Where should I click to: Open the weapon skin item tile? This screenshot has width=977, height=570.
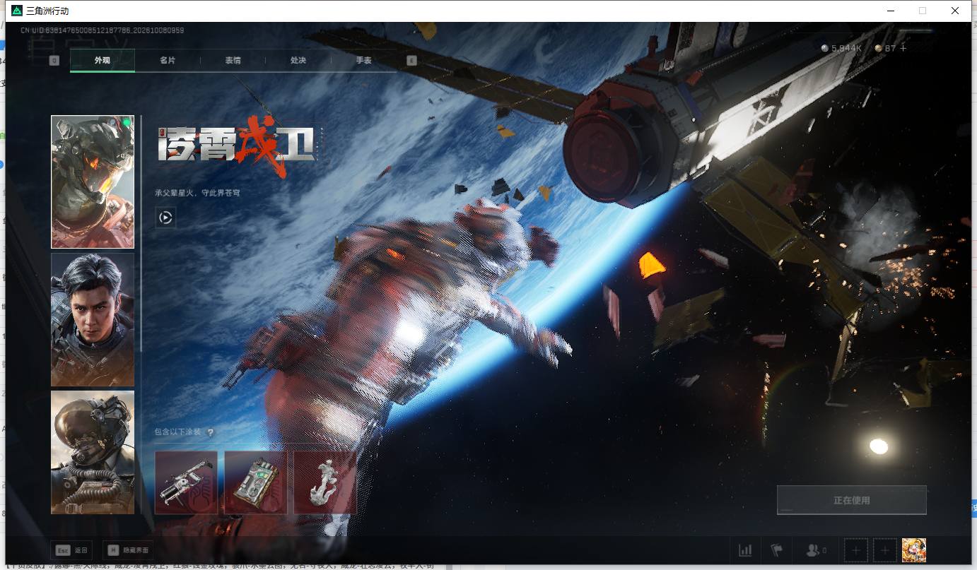(x=186, y=482)
